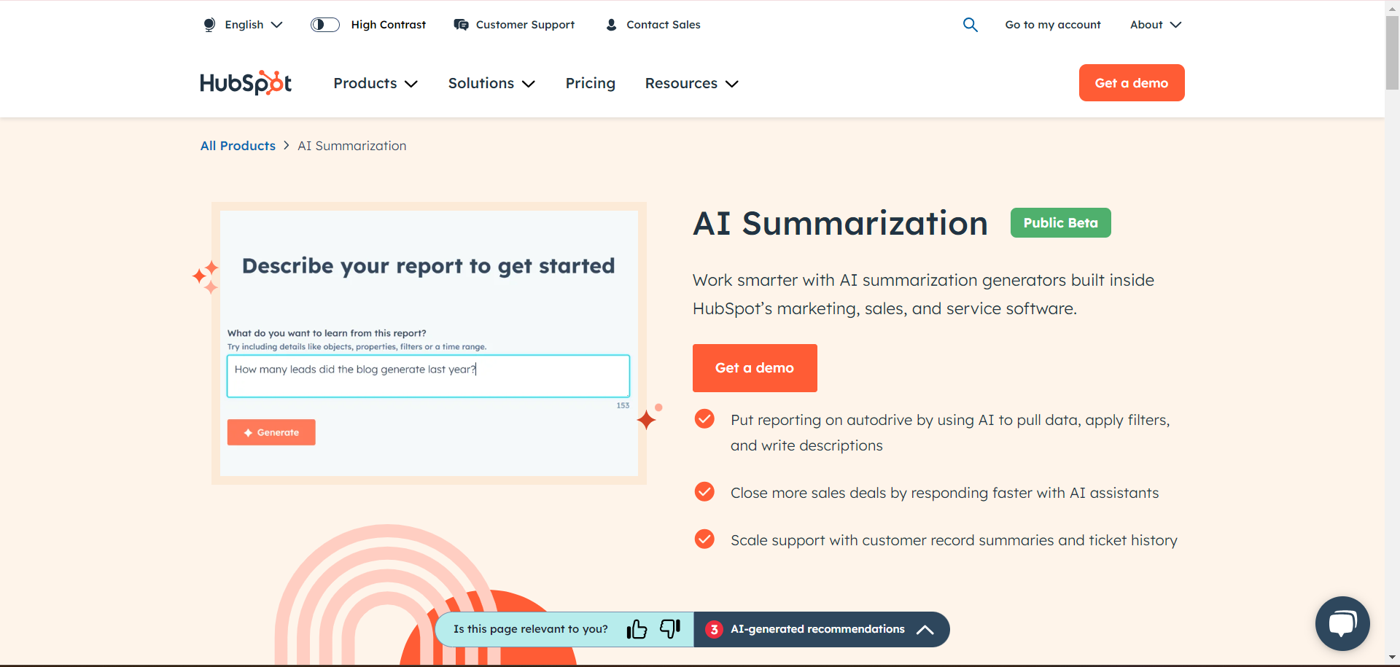Click the header Get a demo button
This screenshot has width=1400, height=667.
(1132, 83)
